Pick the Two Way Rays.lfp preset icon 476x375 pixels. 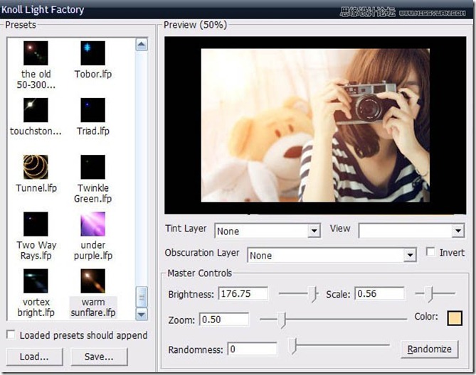[36, 224]
